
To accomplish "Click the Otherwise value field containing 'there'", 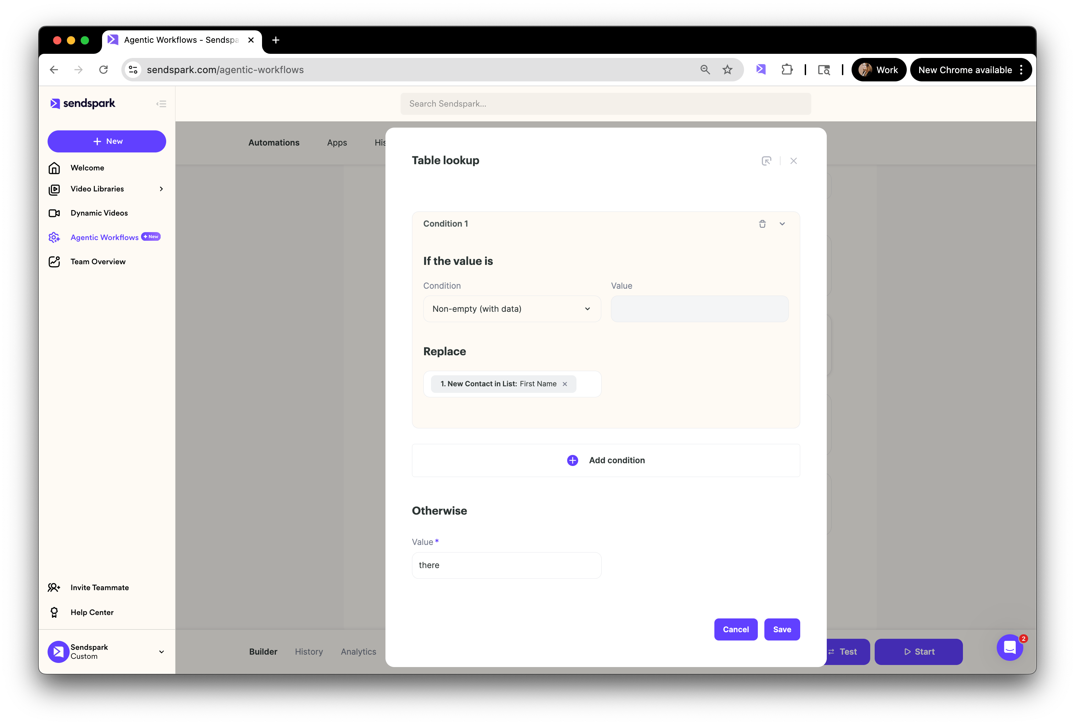I will [506, 565].
